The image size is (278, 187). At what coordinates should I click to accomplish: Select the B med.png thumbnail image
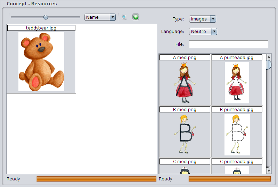(x=185, y=134)
